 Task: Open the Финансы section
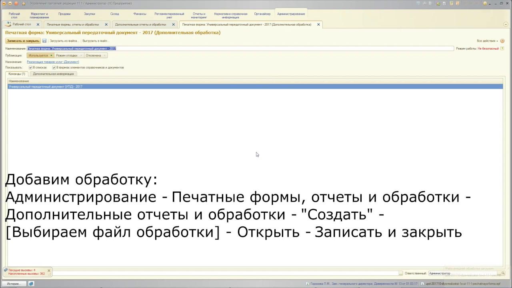coord(140,14)
